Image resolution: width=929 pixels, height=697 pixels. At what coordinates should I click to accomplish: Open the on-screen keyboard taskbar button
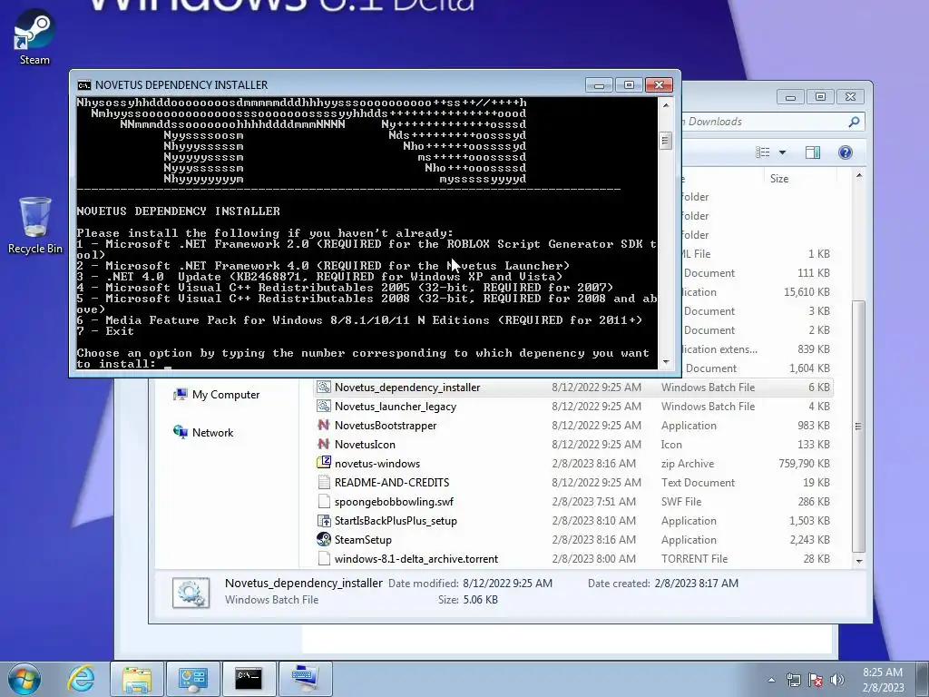tap(305, 679)
